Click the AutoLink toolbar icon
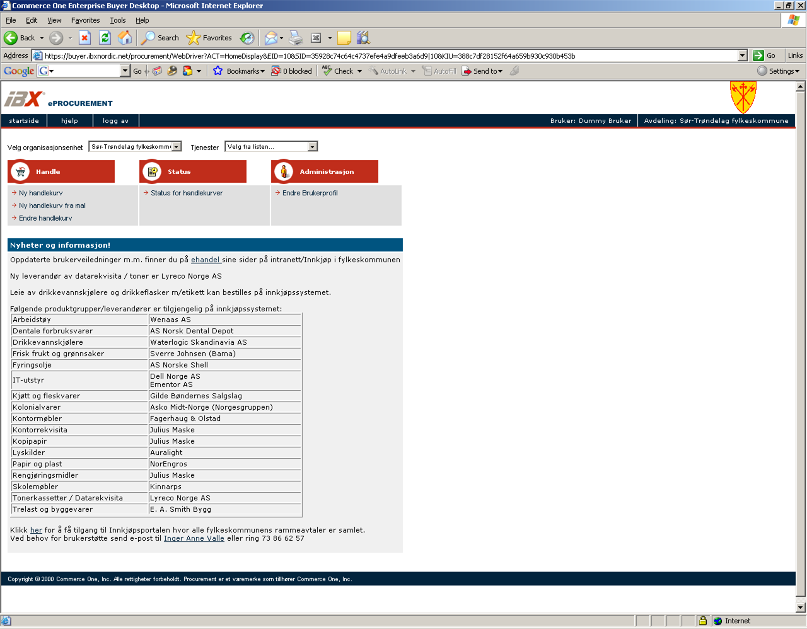Screen dimensions: 807x629 click(x=373, y=71)
